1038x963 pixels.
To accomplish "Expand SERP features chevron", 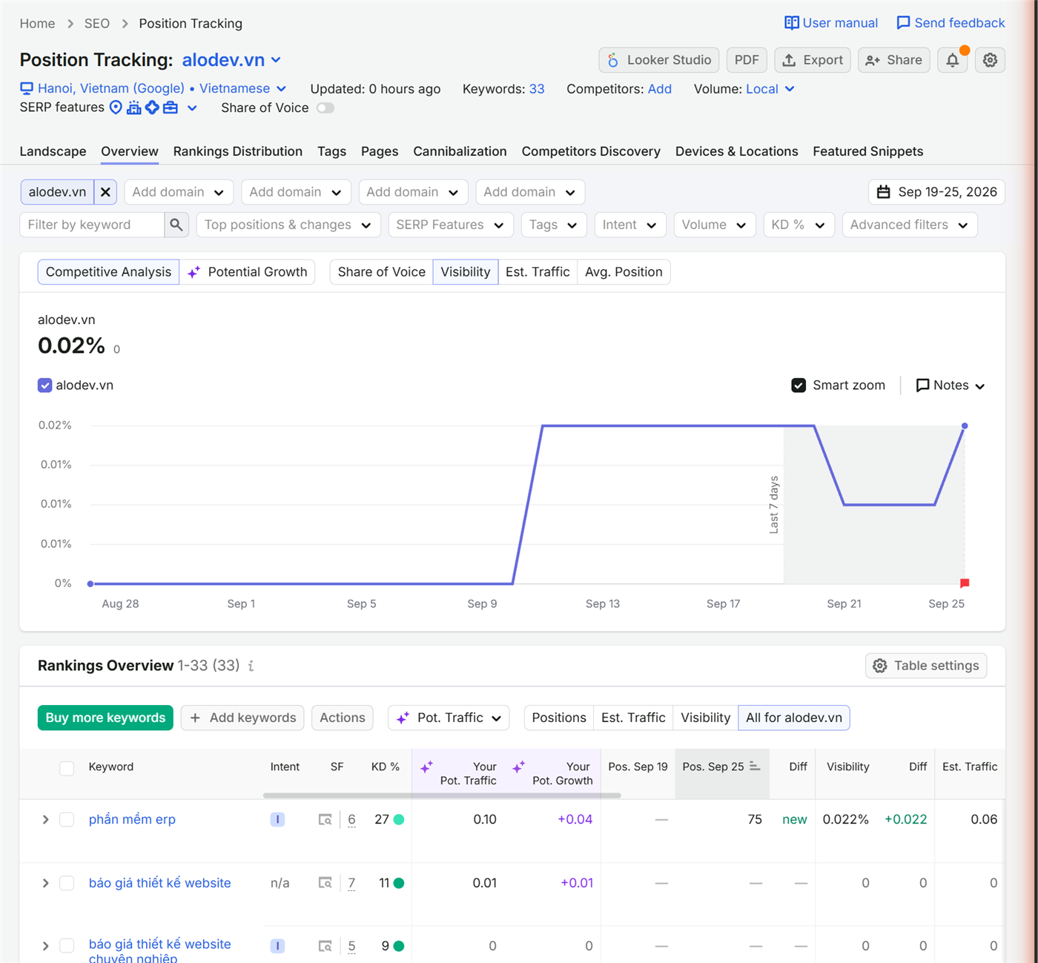I will point(192,108).
